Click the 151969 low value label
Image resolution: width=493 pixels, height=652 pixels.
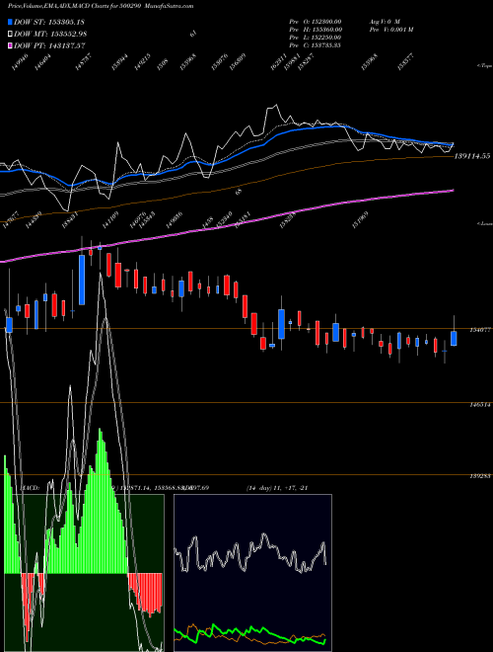360,220
